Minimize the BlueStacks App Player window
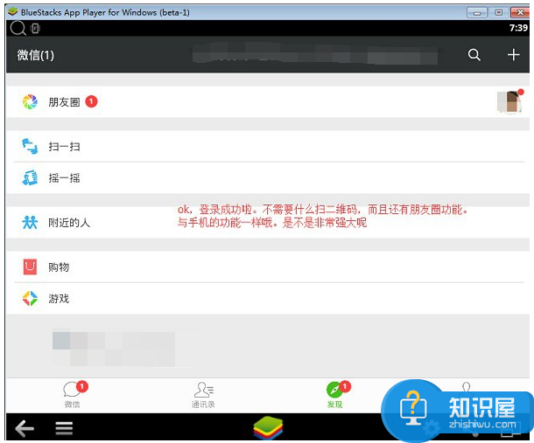This screenshot has width=534, height=443. click(x=477, y=12)
